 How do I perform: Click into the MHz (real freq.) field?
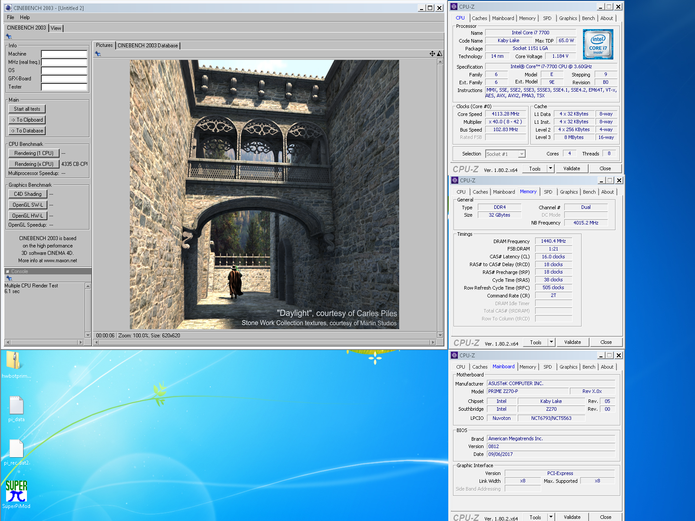tap(64, 63)
